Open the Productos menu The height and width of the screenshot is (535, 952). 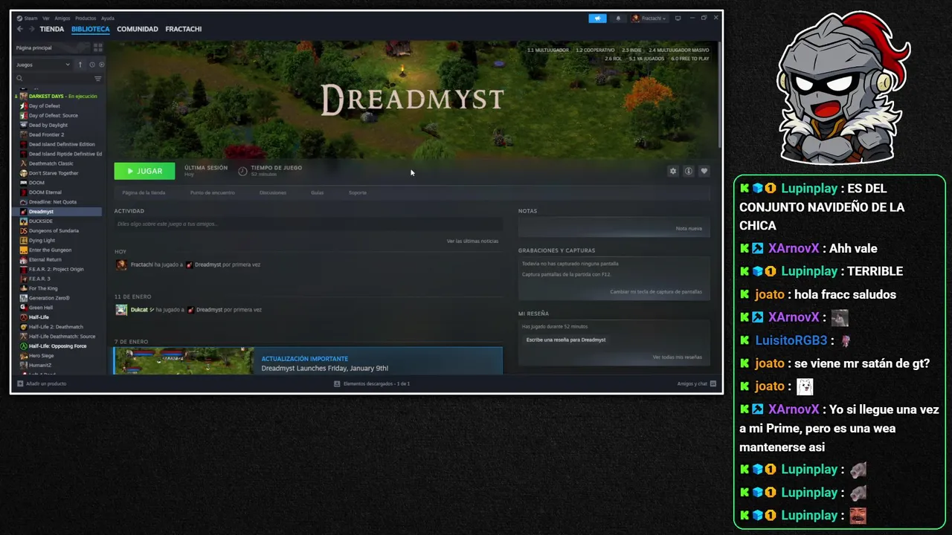pyautogui.click(x=86, y=18)
